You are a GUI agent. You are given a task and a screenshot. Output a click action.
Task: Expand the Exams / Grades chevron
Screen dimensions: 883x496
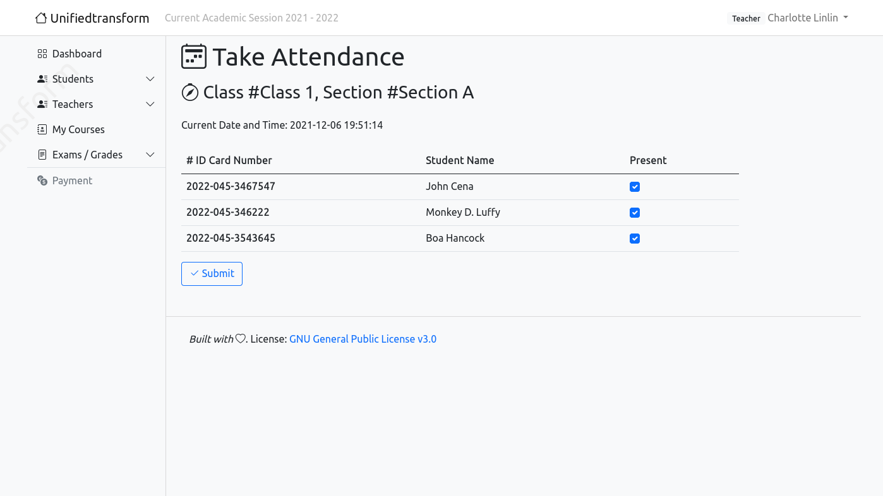point(150,155)
